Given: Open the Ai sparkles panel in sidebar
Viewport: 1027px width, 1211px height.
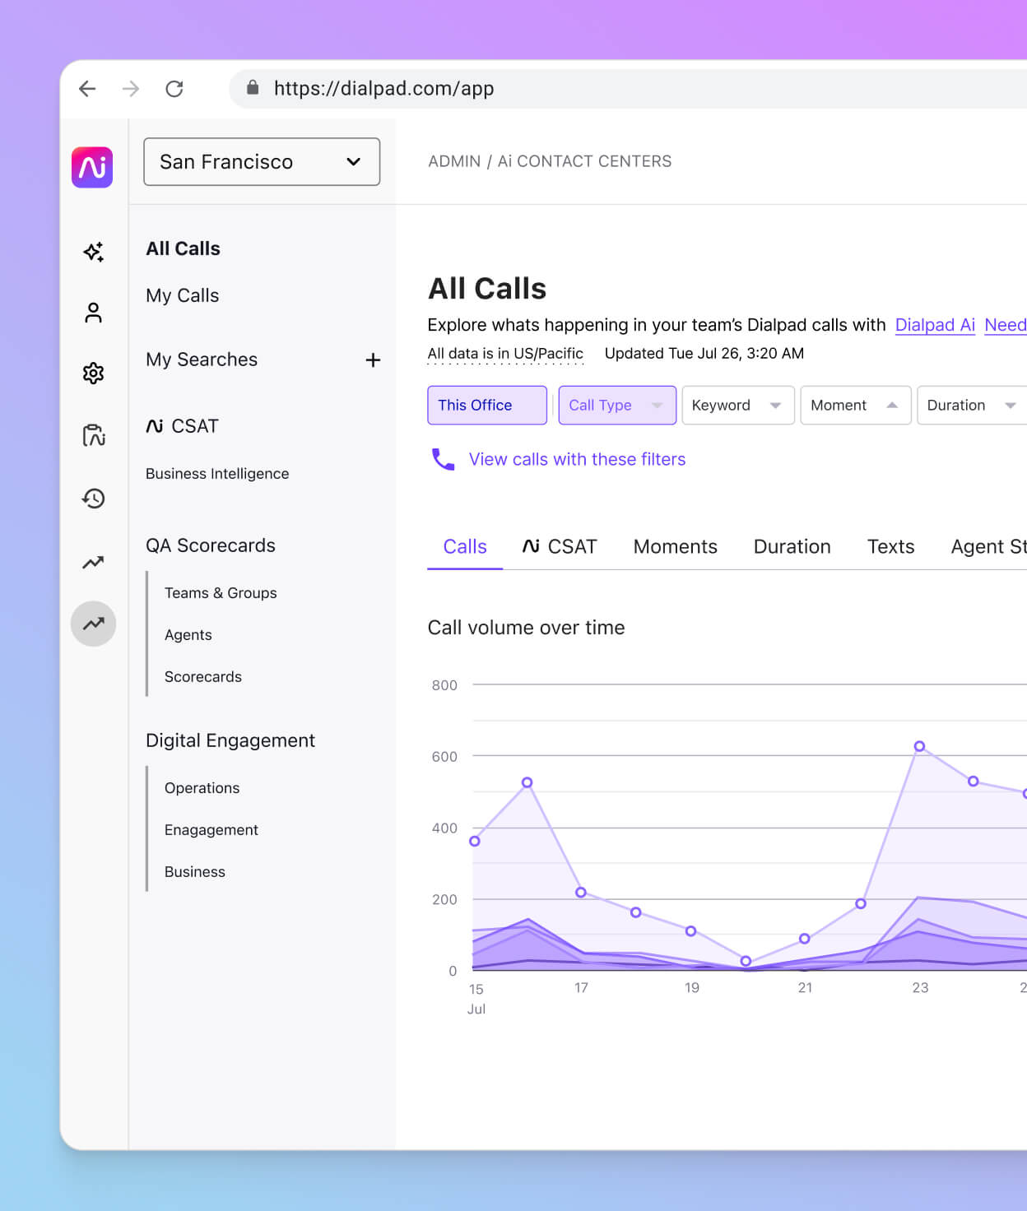Looking at the screenshot, I should tap(93, 251).
